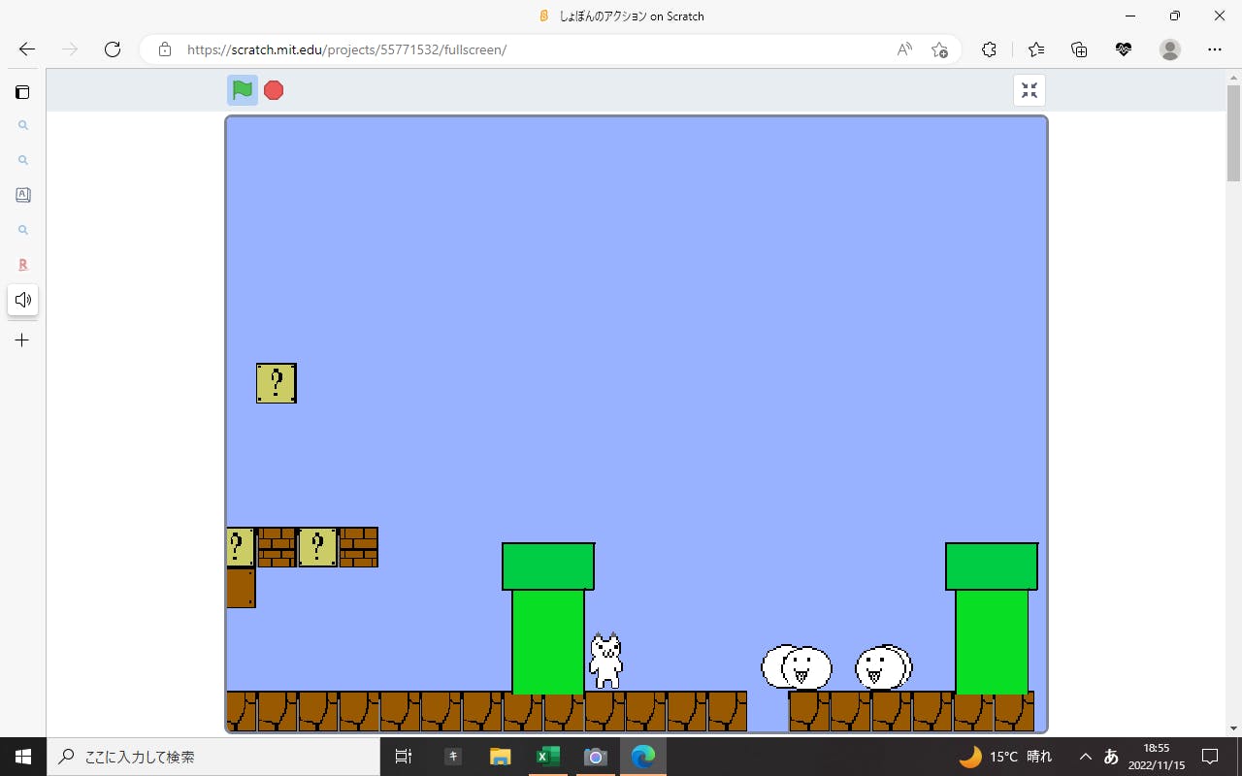Go back to the previous page

pyautogui.click(x=27, y=49)
